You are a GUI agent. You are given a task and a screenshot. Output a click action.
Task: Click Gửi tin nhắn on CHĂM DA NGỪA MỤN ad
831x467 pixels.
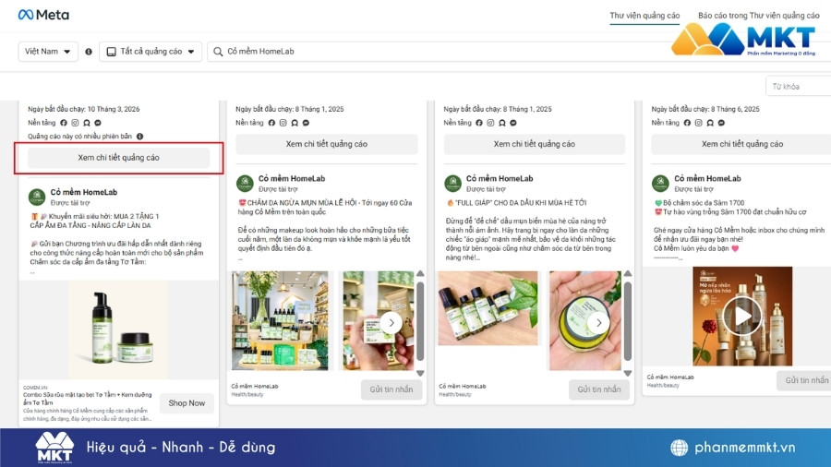point(391,389)
